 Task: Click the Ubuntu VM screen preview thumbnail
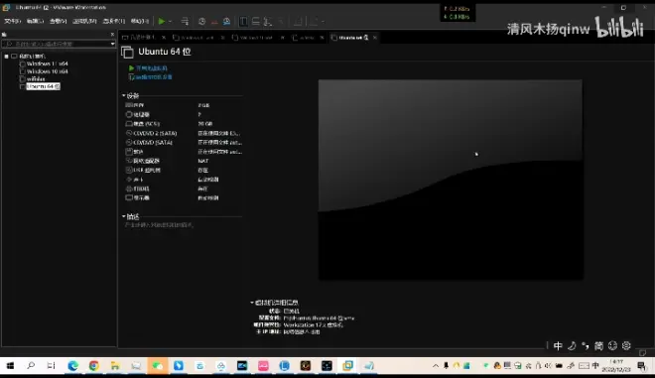tap(451, 180)
